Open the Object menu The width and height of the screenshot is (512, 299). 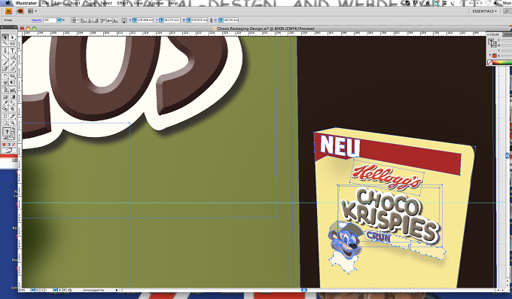pos(74,3)
